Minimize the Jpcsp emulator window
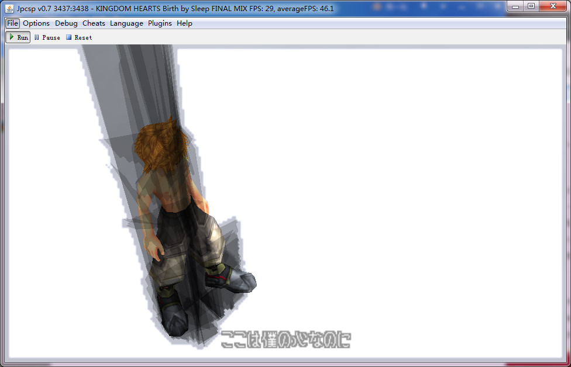The image size is (571, 367). point(515,6)
